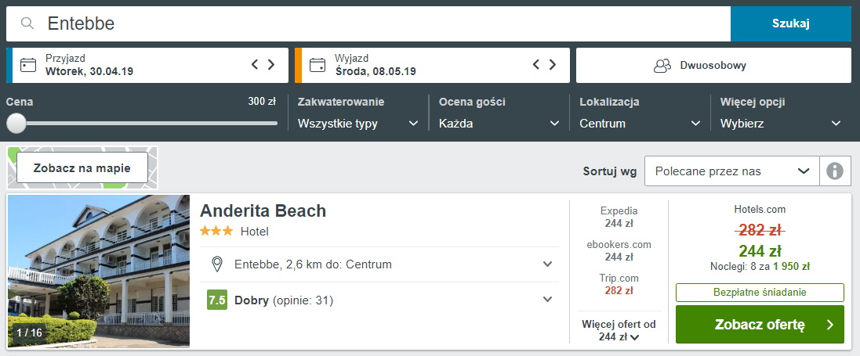Open Zobacz na mapie map view
Image resolution: width=860 pixels, height=356 pixels.
(82, 167)
